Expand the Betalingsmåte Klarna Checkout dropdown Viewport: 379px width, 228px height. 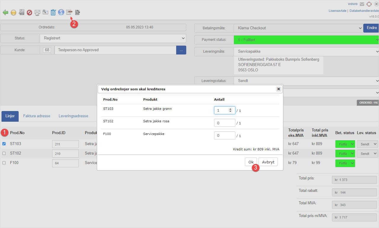click(x=298, y=28)
